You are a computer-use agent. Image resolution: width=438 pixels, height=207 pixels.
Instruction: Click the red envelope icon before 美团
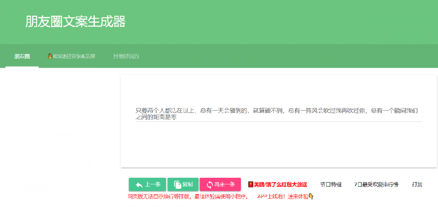pyautogui.click(x=250, y=185)
